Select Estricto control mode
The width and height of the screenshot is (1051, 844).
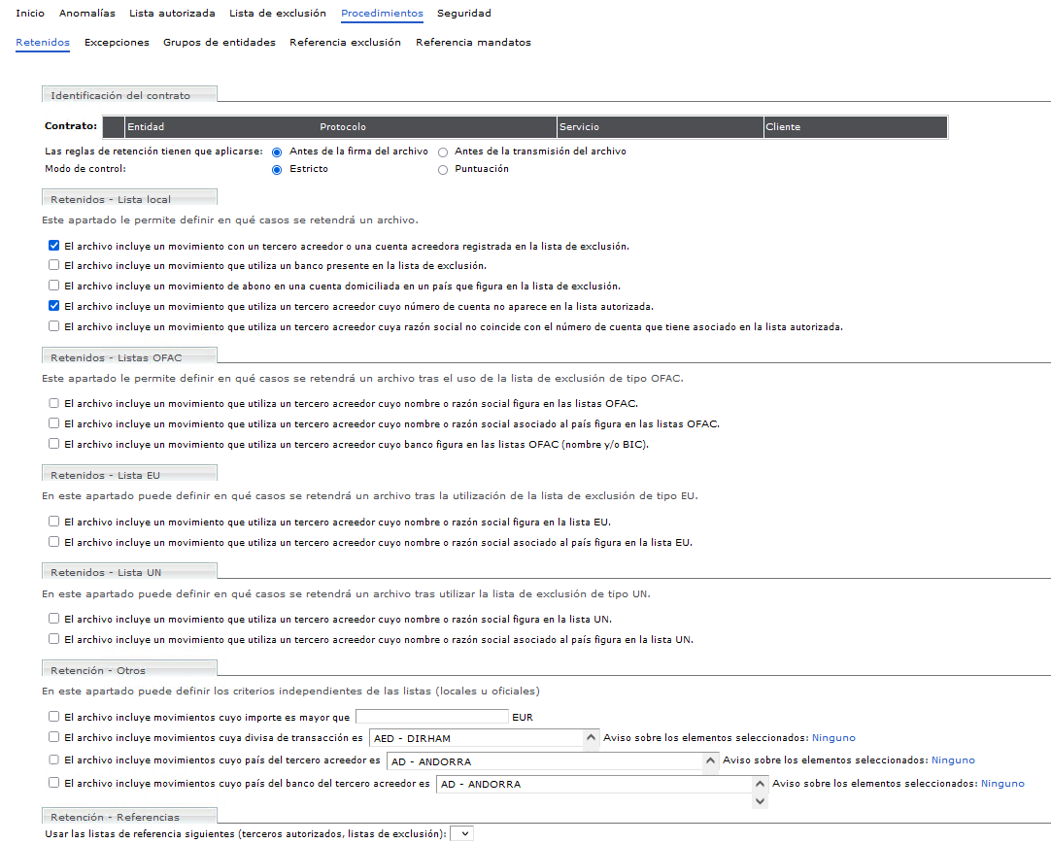click(x=277, y=170)
